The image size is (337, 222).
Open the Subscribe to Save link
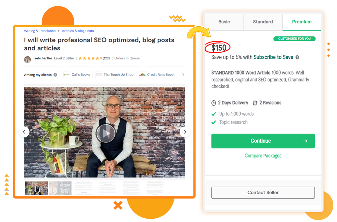(x=273, y=57)
